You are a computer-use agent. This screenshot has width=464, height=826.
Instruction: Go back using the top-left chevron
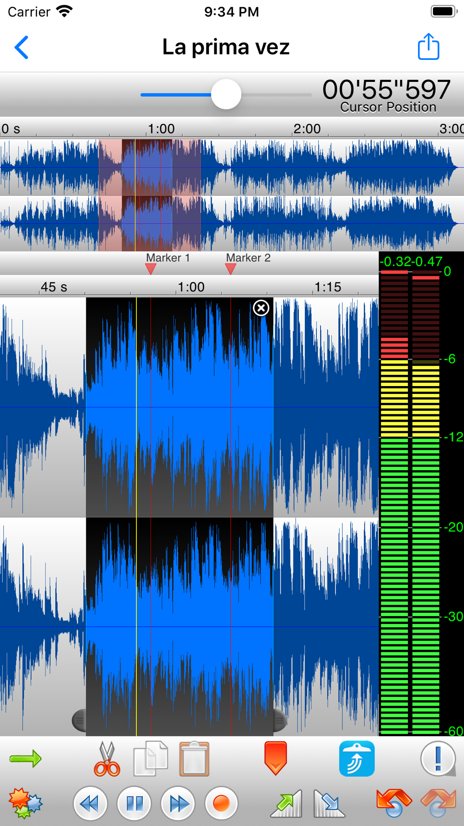pos(21,47)
